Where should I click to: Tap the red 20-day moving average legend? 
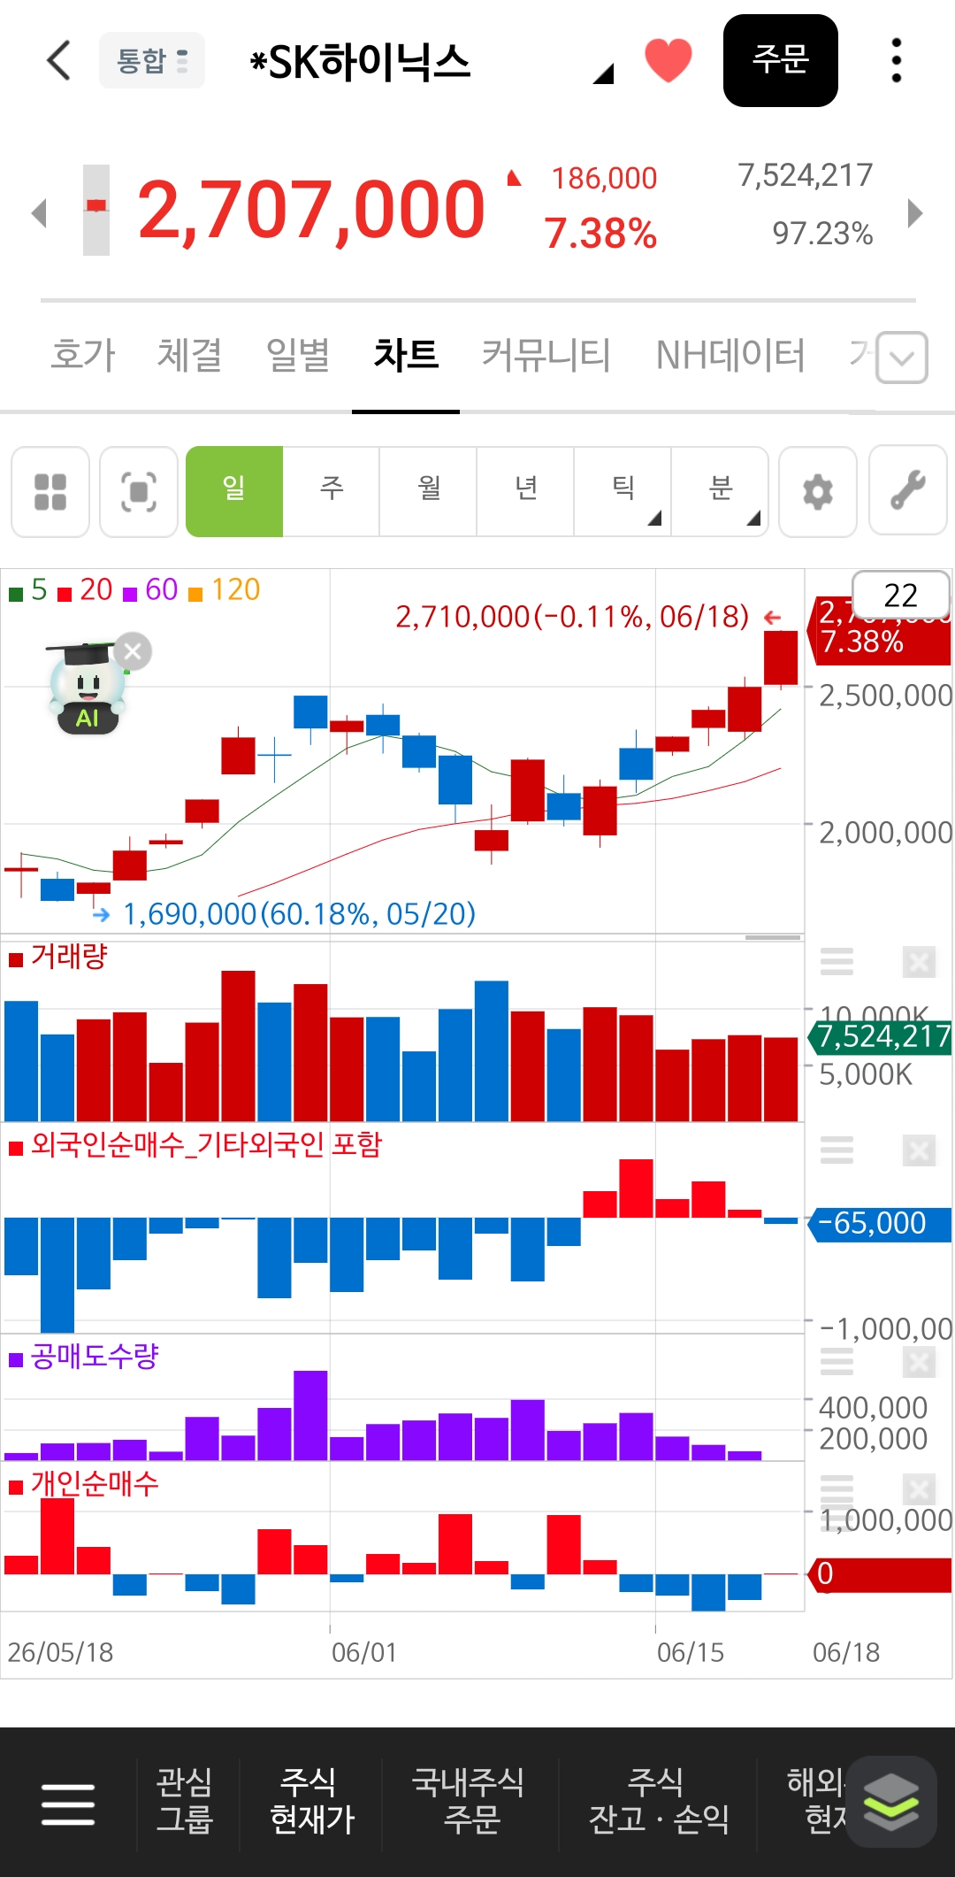tap(85, 590)
